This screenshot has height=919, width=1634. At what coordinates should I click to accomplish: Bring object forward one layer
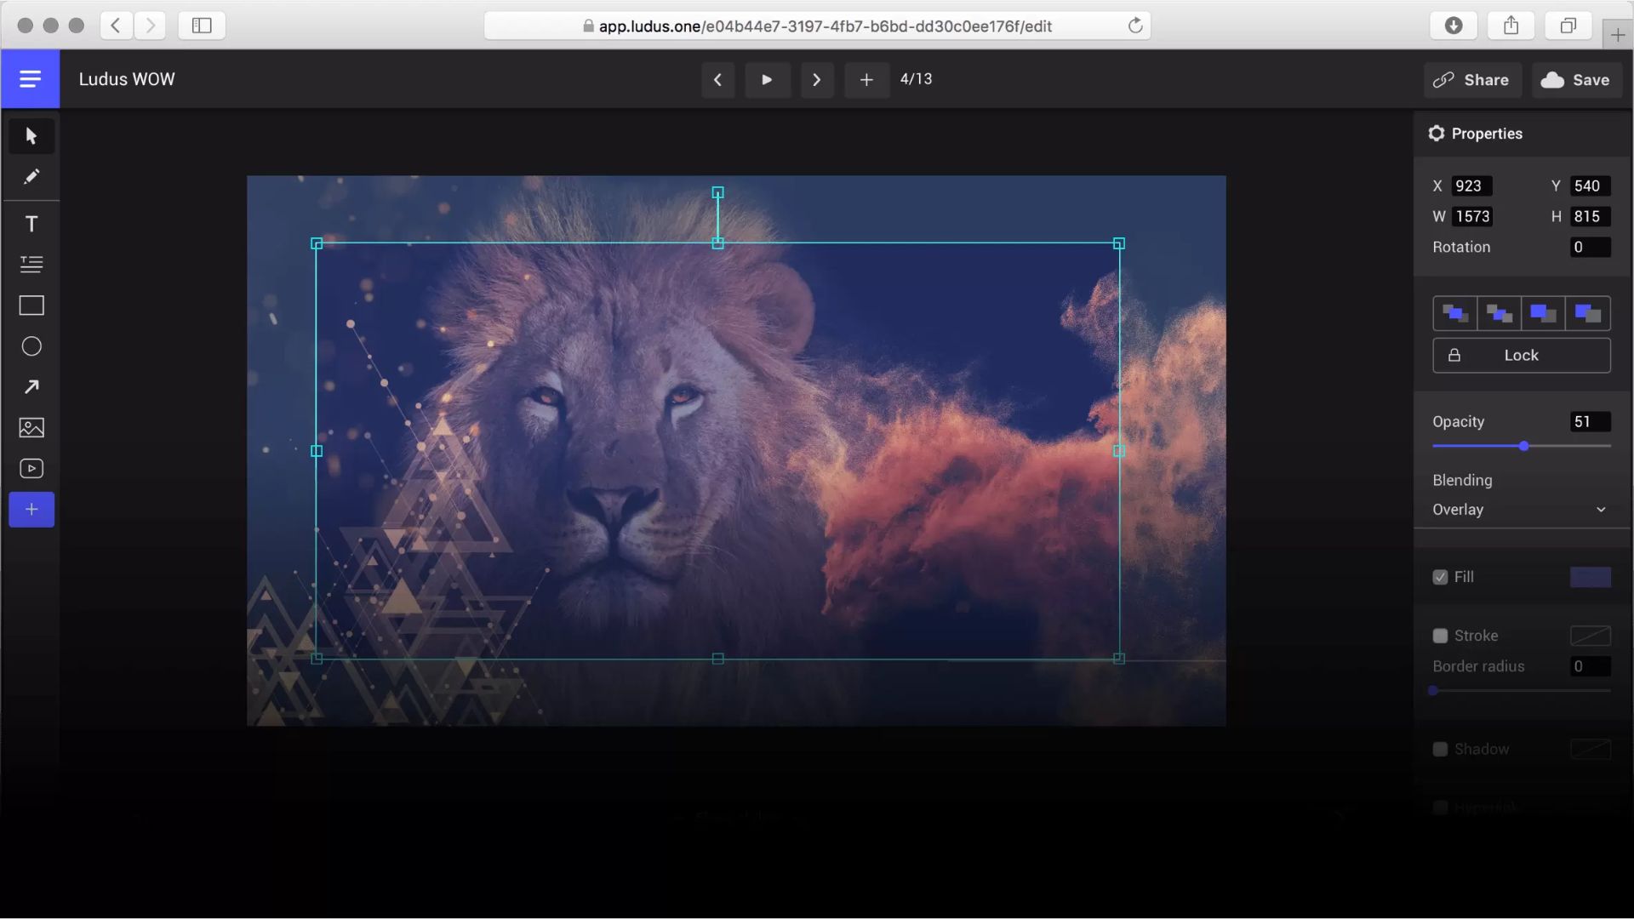tap(1544, 313)
